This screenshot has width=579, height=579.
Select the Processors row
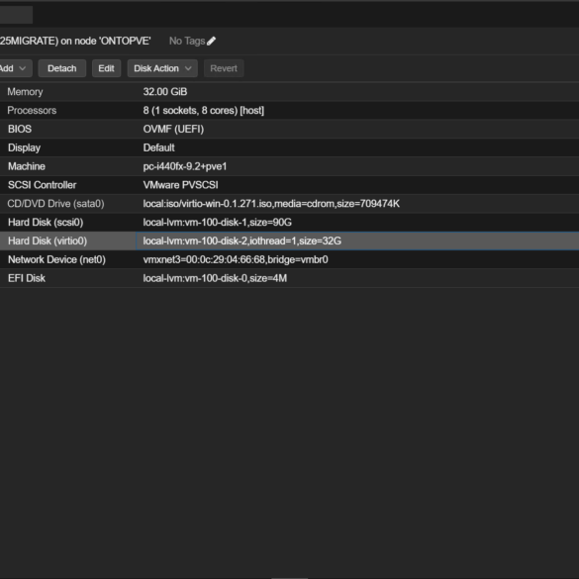pyautogui.click(x=289, y=111)
